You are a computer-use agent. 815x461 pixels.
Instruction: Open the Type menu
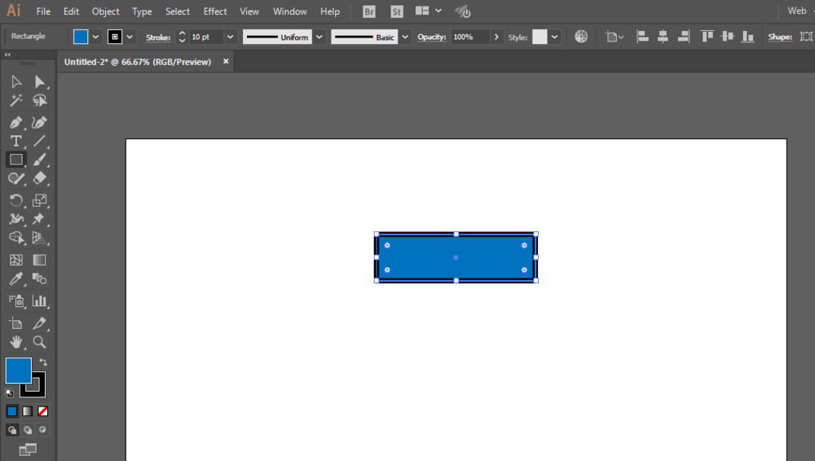[x=142, y=11]
